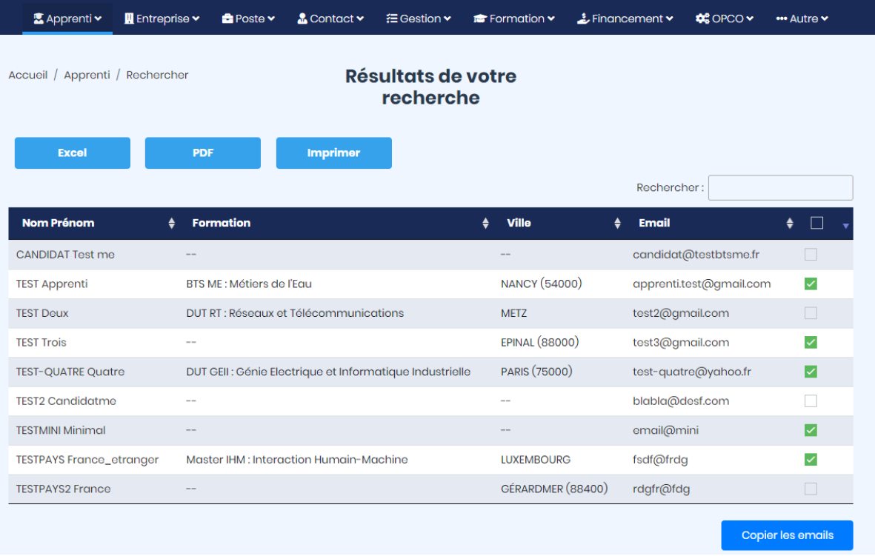
Task: Click the Contact person icon
Action: [302, 19]
